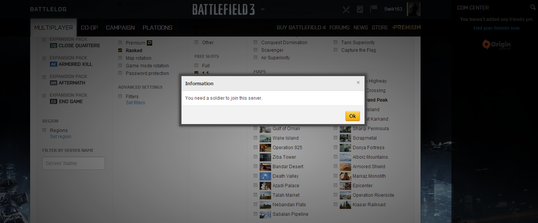538x223 pixels.
Task: Open the Platoons tab
Action: point(157,28)
